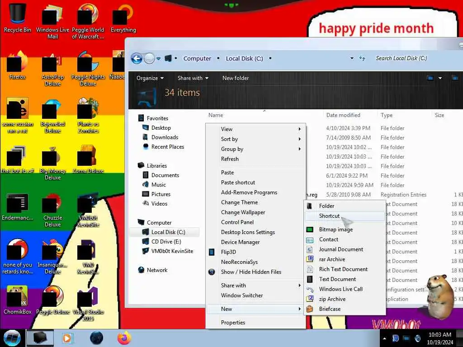Screen dimensions: 463x347
Task: Sort by the Type column header
Action: click(x=387, y=115)
